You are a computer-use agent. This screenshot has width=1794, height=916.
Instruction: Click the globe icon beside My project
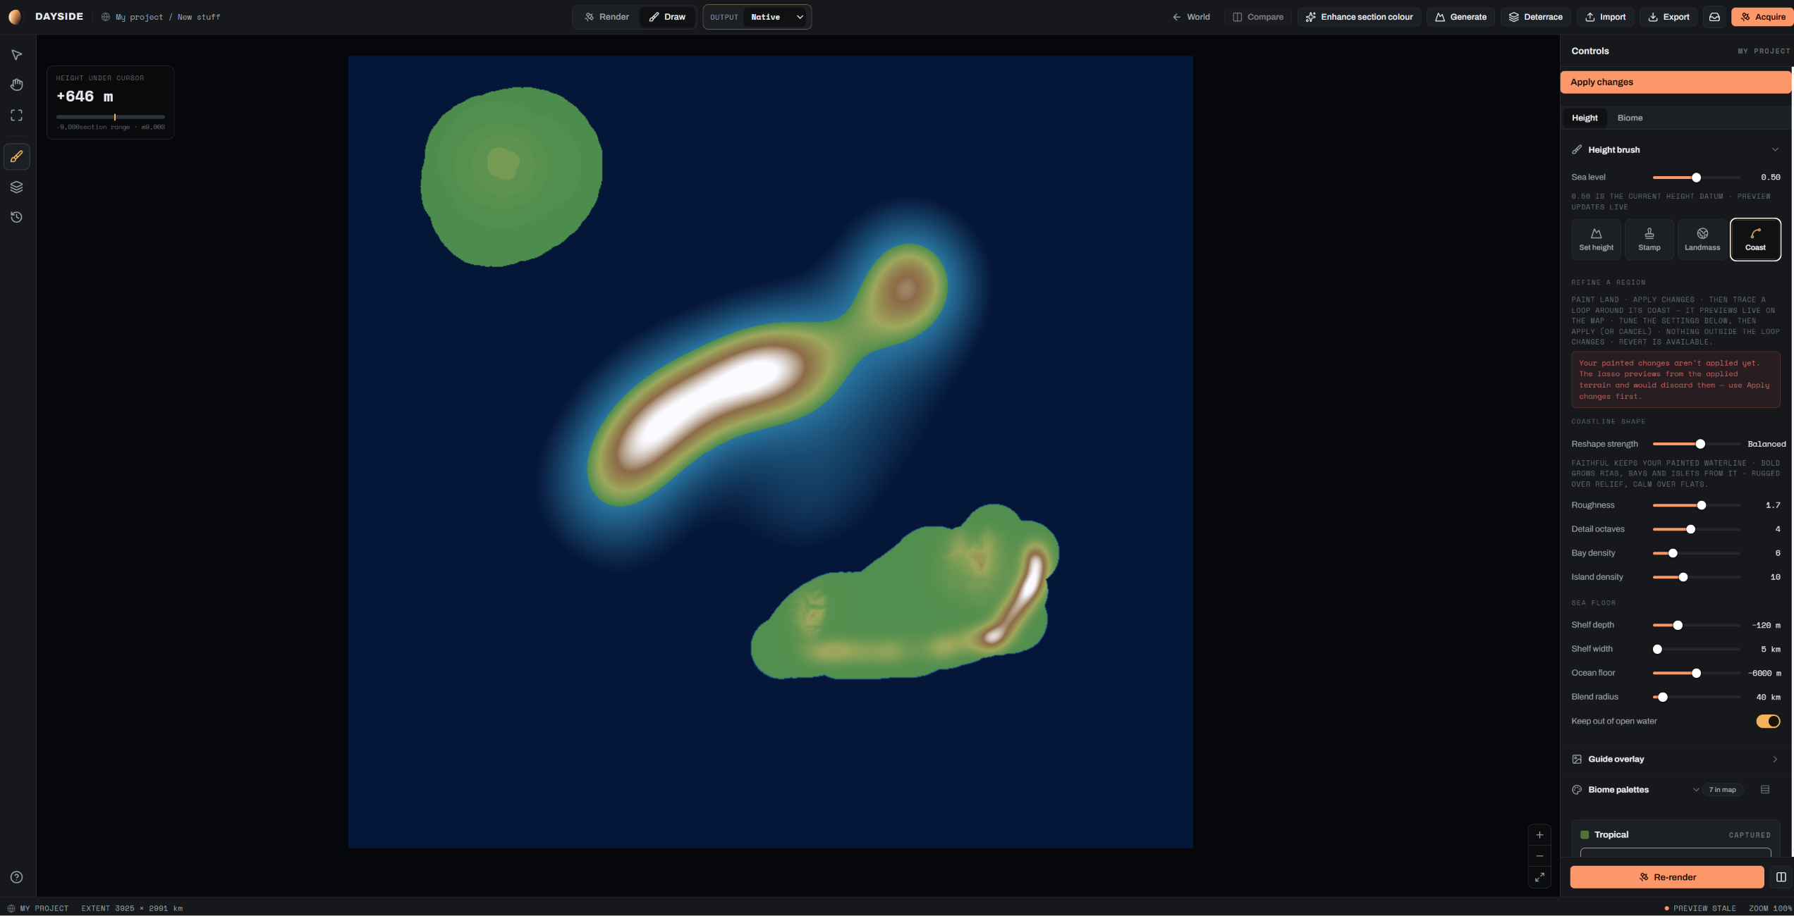[106, 17]
